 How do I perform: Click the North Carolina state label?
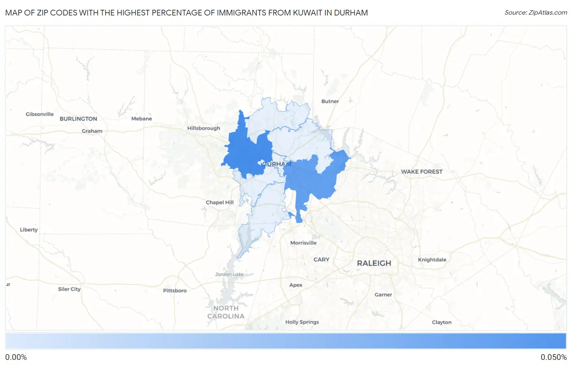(x=226, y=312)
